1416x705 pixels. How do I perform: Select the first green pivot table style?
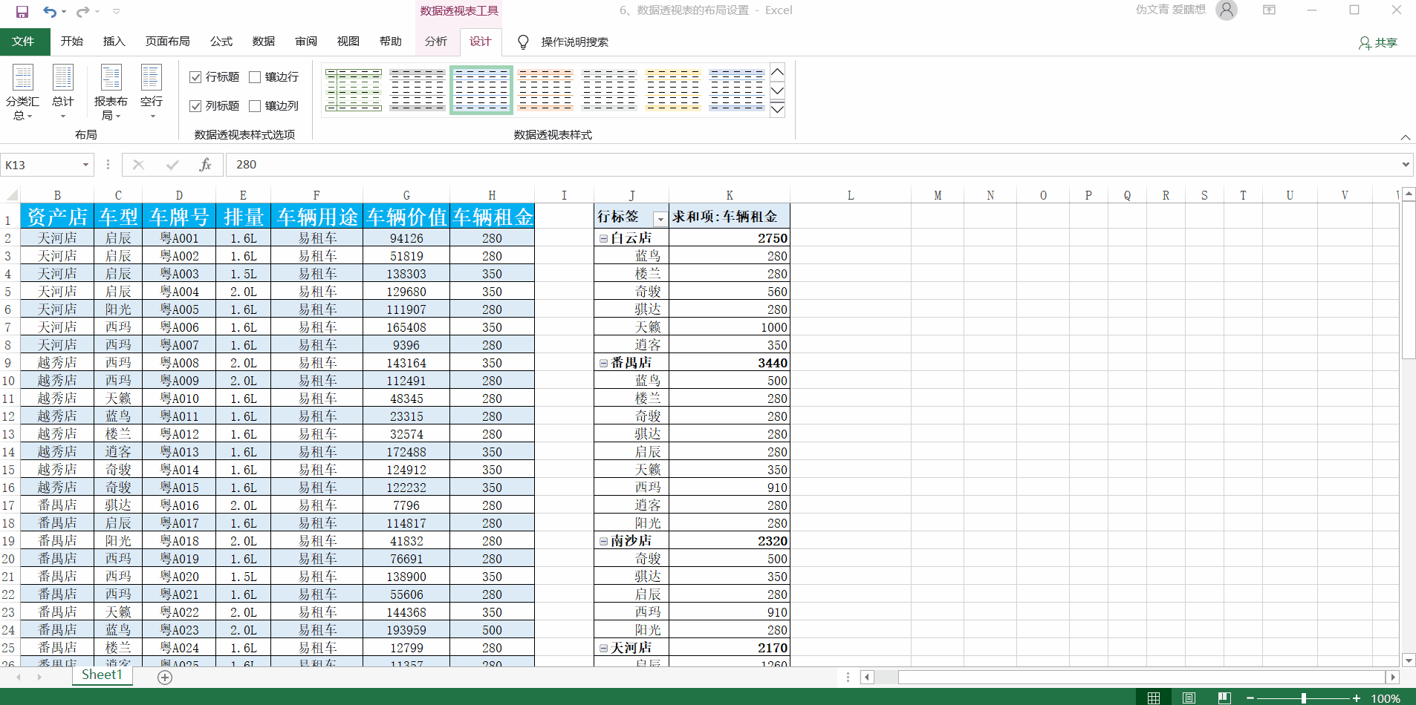point(354,90)
